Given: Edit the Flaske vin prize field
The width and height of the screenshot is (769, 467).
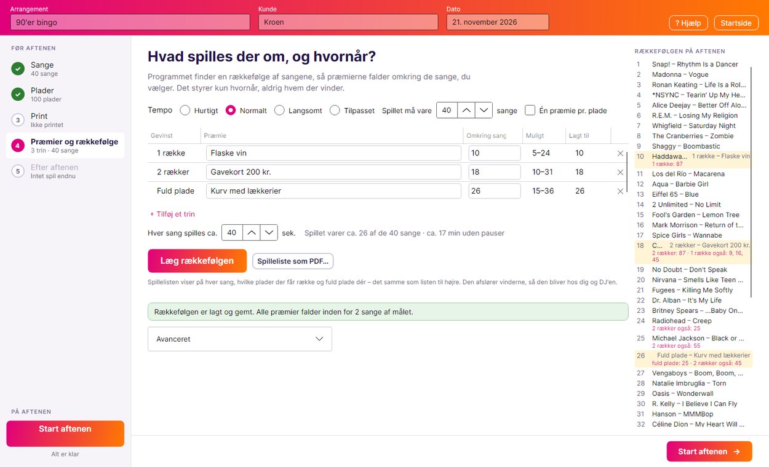Looking at the screenshot, I should pyautogui.click(x=333, y=154).
